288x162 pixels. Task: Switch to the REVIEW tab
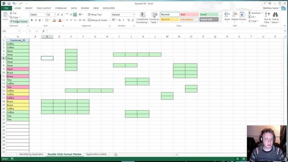coord(85,8)
